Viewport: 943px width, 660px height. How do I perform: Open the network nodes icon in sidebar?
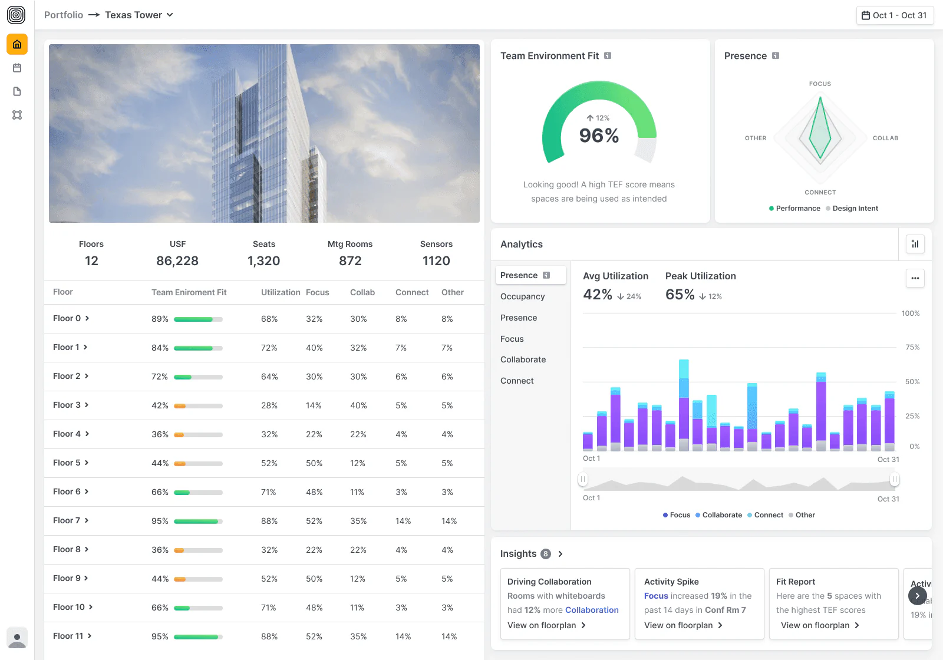17,115
